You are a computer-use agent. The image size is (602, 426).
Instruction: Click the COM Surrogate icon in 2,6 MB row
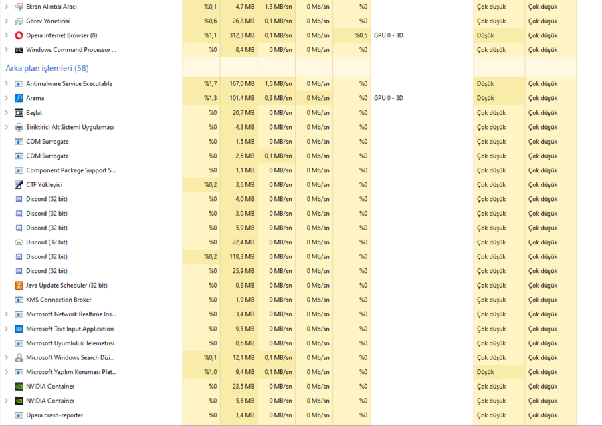pyautogui.click(x=19, y=156)
